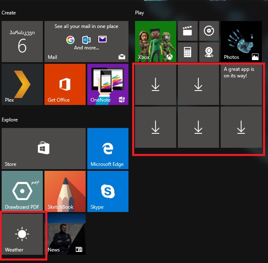Launch the Calculator small tile
The width and height of the screenshot is (268, 263).
[187, 52]
